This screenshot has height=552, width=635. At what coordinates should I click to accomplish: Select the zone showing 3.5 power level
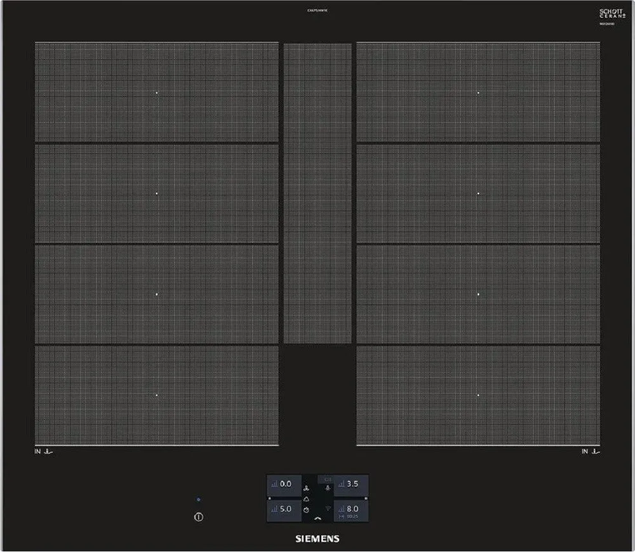pyautogui.click(x=351, y=484)
